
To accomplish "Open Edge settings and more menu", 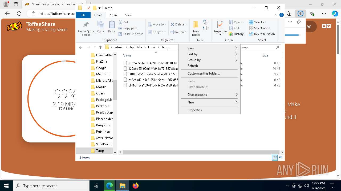I will (x=324, y=14).
